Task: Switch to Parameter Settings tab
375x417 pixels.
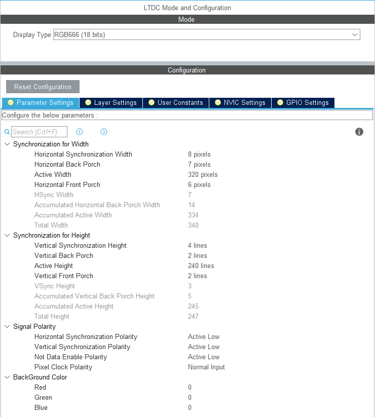Action: [x=41, y=103]
